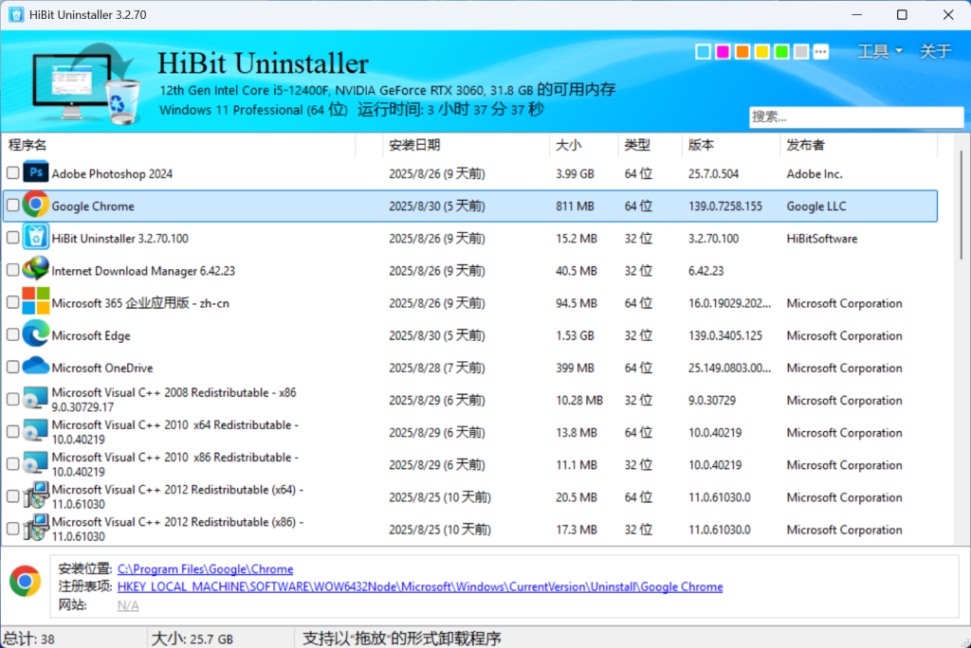Open the 工具 dropdown menu

click(879, 51)
